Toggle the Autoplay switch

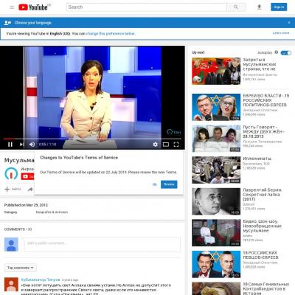click(x=286, y=52)
